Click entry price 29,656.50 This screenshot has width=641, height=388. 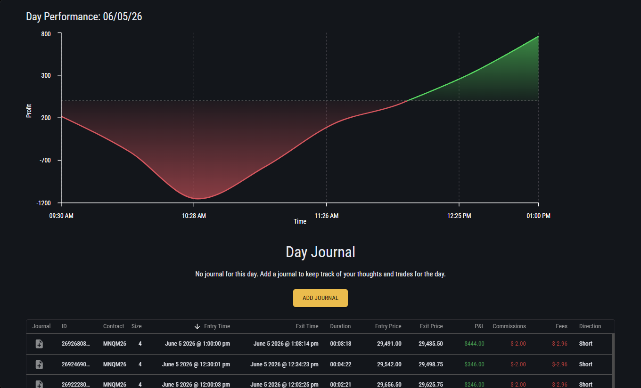389,385
